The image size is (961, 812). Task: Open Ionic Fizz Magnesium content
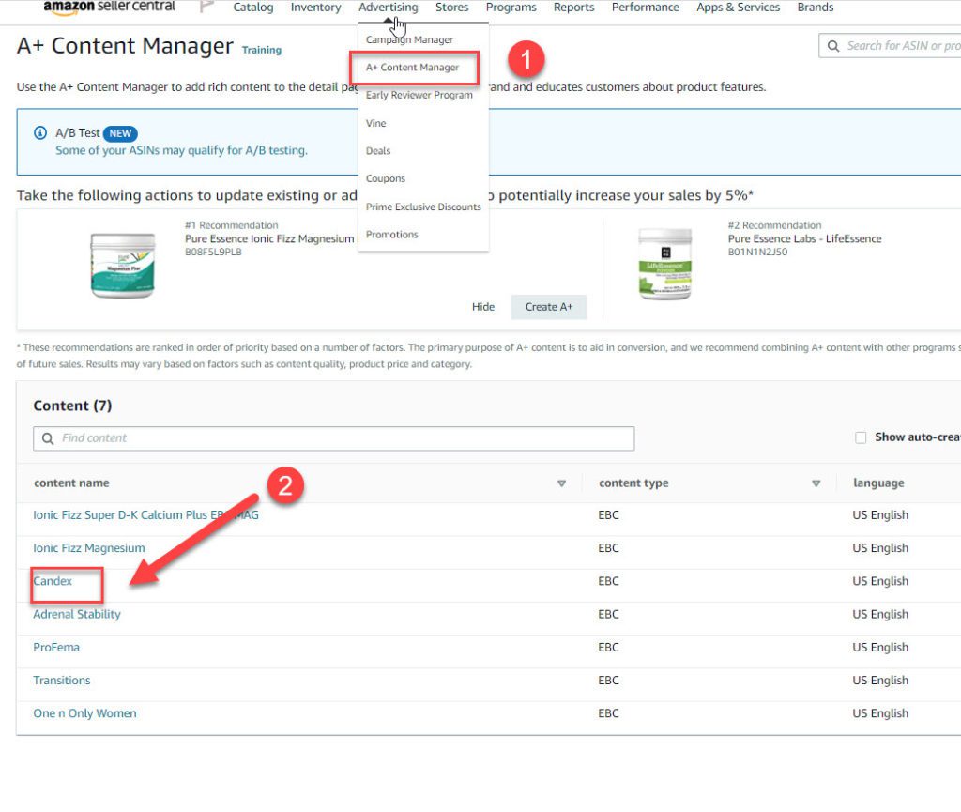coord(89,548)
